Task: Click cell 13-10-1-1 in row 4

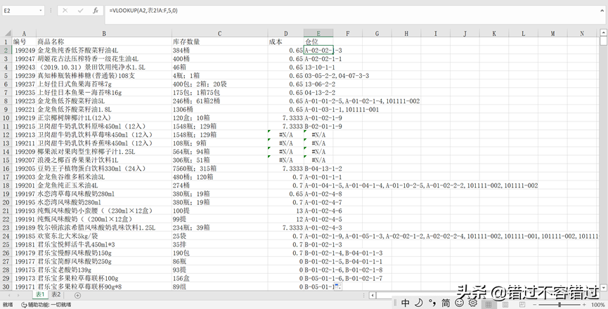Action: 318,67
